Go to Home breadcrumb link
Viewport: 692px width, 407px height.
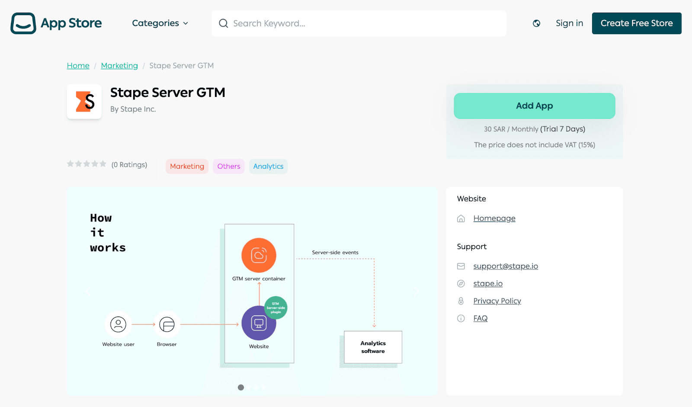[x=78, y=66]
